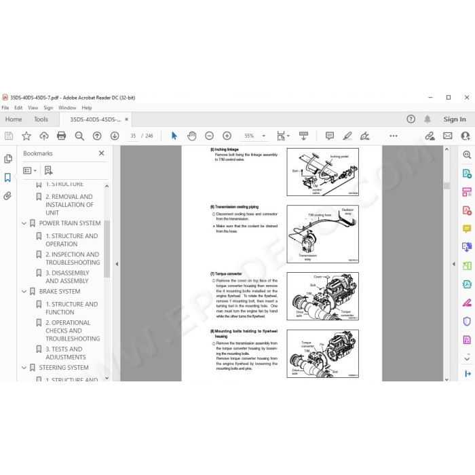The width and height of the screenshot is (475, 475).
Task: Switch to the Home tab
Action: (14, 119)
